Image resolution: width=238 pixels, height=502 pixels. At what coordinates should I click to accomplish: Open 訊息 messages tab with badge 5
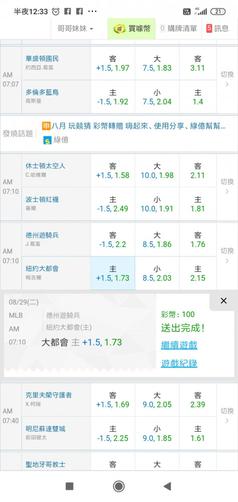(x=218, y=29)
